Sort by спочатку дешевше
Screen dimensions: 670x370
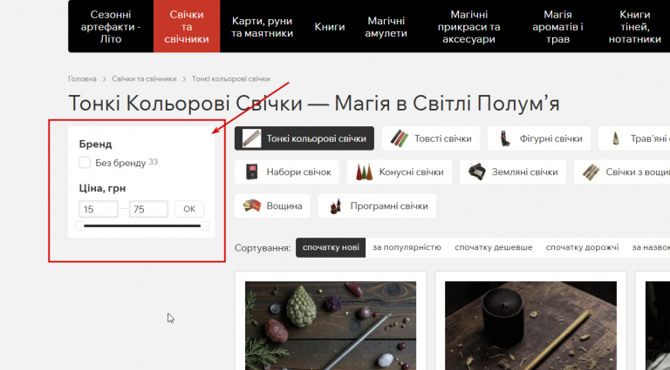(494, 247)
